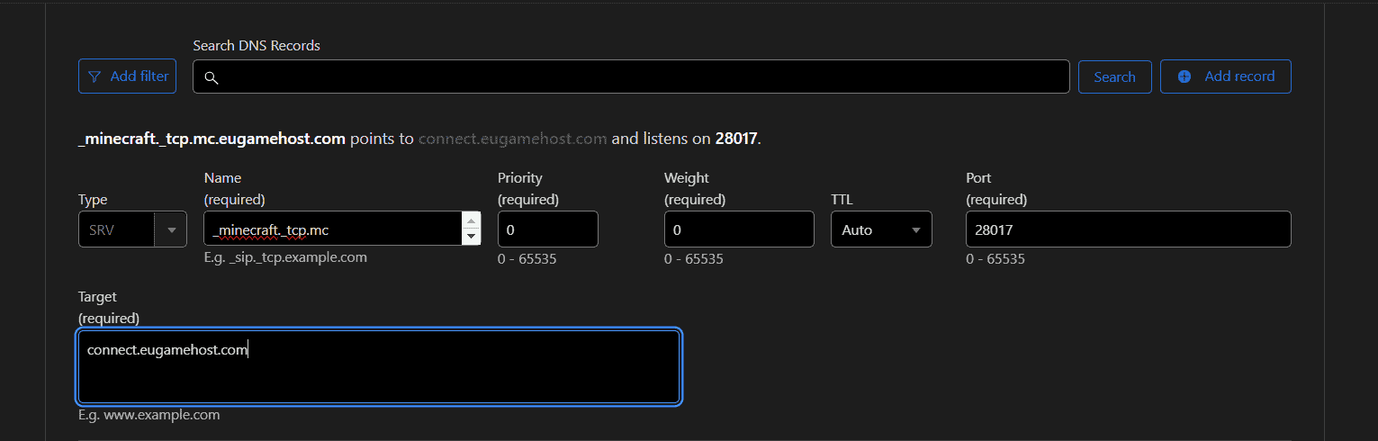Image resolution: width=1378 pixels, height=441 pixels.
Task: Edit the Name field _minecraft._tcp.mc
Action: (x=333, y=229)
